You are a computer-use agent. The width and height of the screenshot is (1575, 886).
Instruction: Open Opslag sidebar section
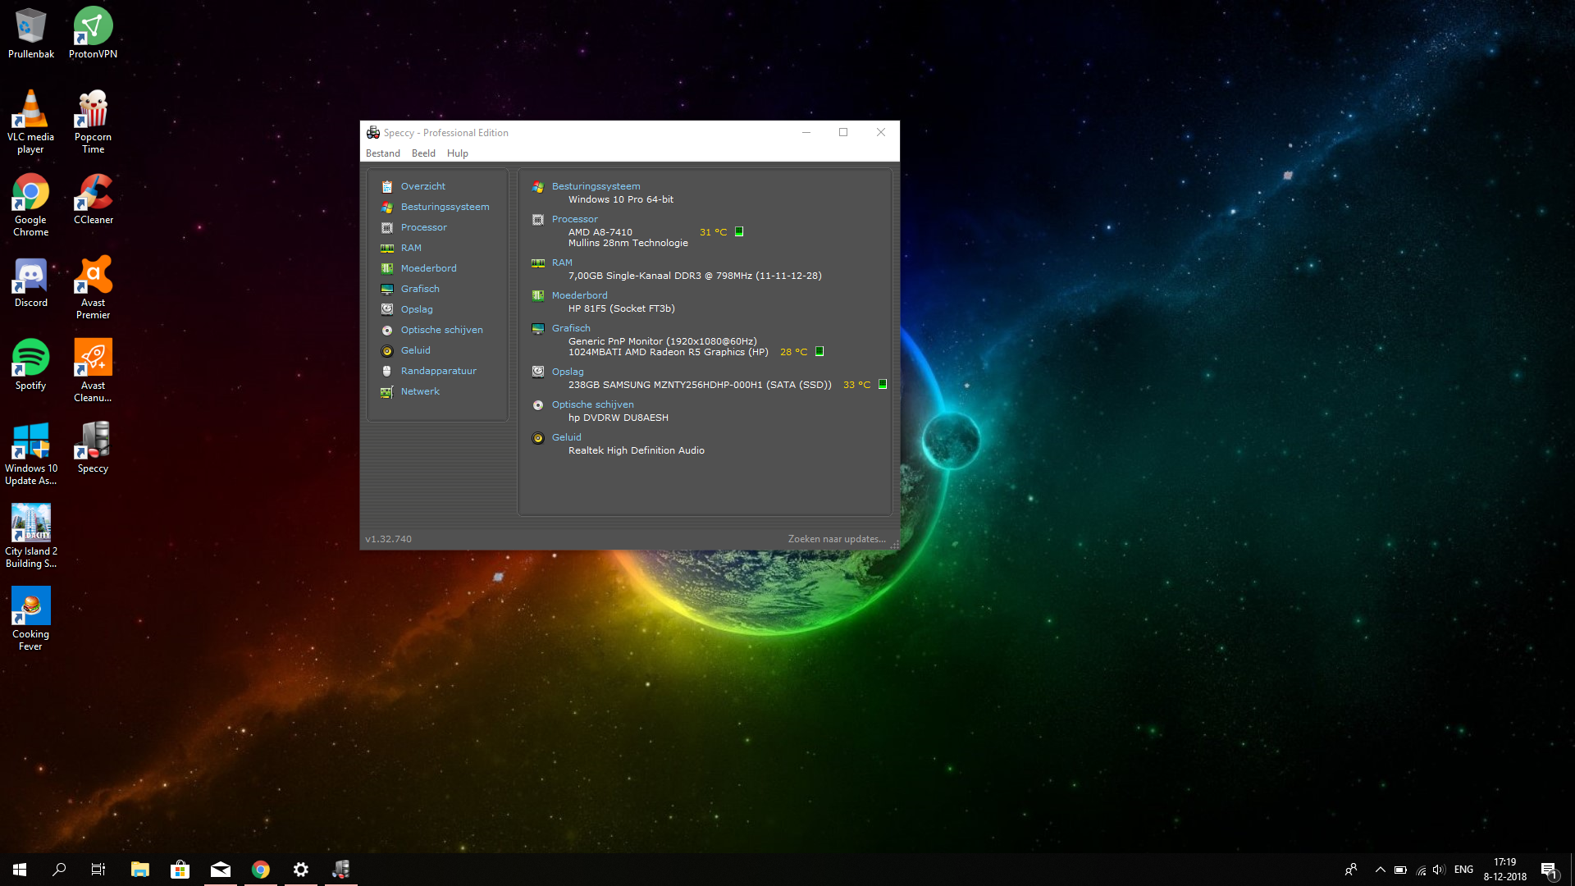417,309
